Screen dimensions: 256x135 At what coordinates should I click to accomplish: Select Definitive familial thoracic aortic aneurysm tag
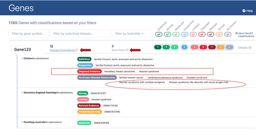[123, 59]
